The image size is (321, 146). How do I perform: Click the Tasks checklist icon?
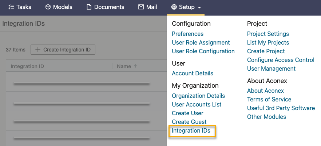click(11, 7)
